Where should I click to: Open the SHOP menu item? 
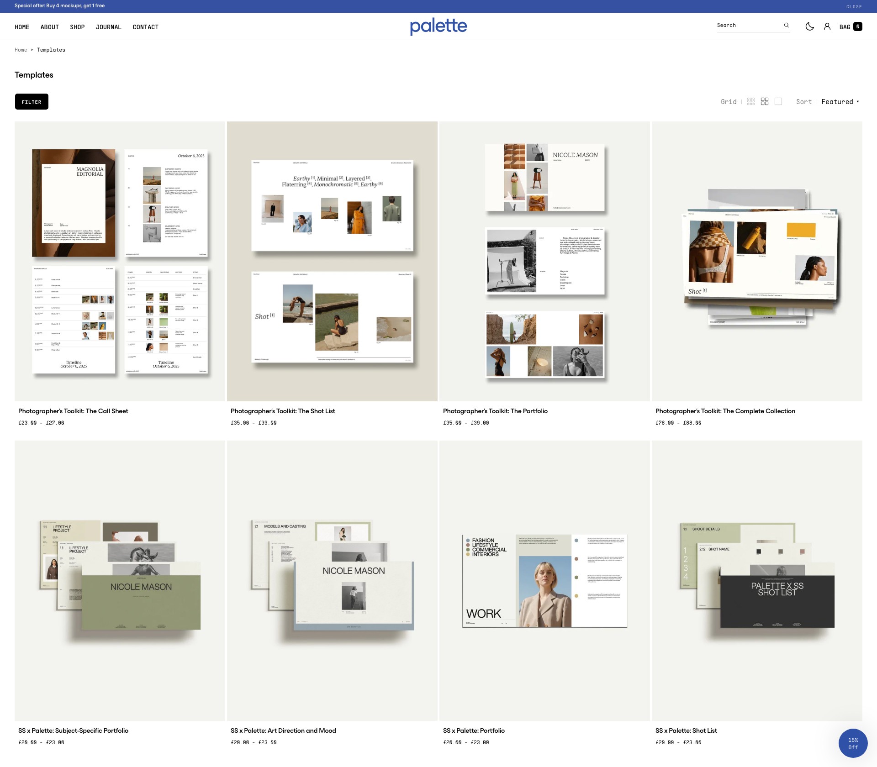tap(77, 27)
